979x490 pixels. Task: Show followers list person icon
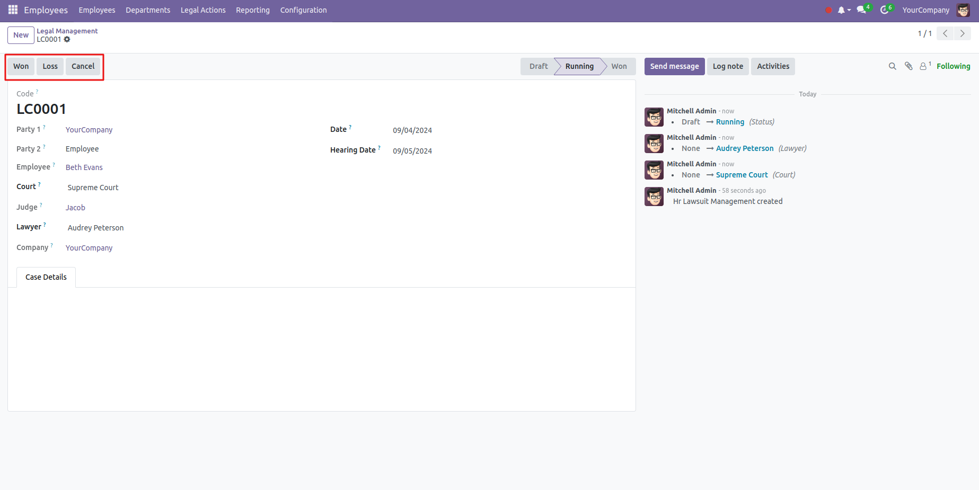(923, 66)
